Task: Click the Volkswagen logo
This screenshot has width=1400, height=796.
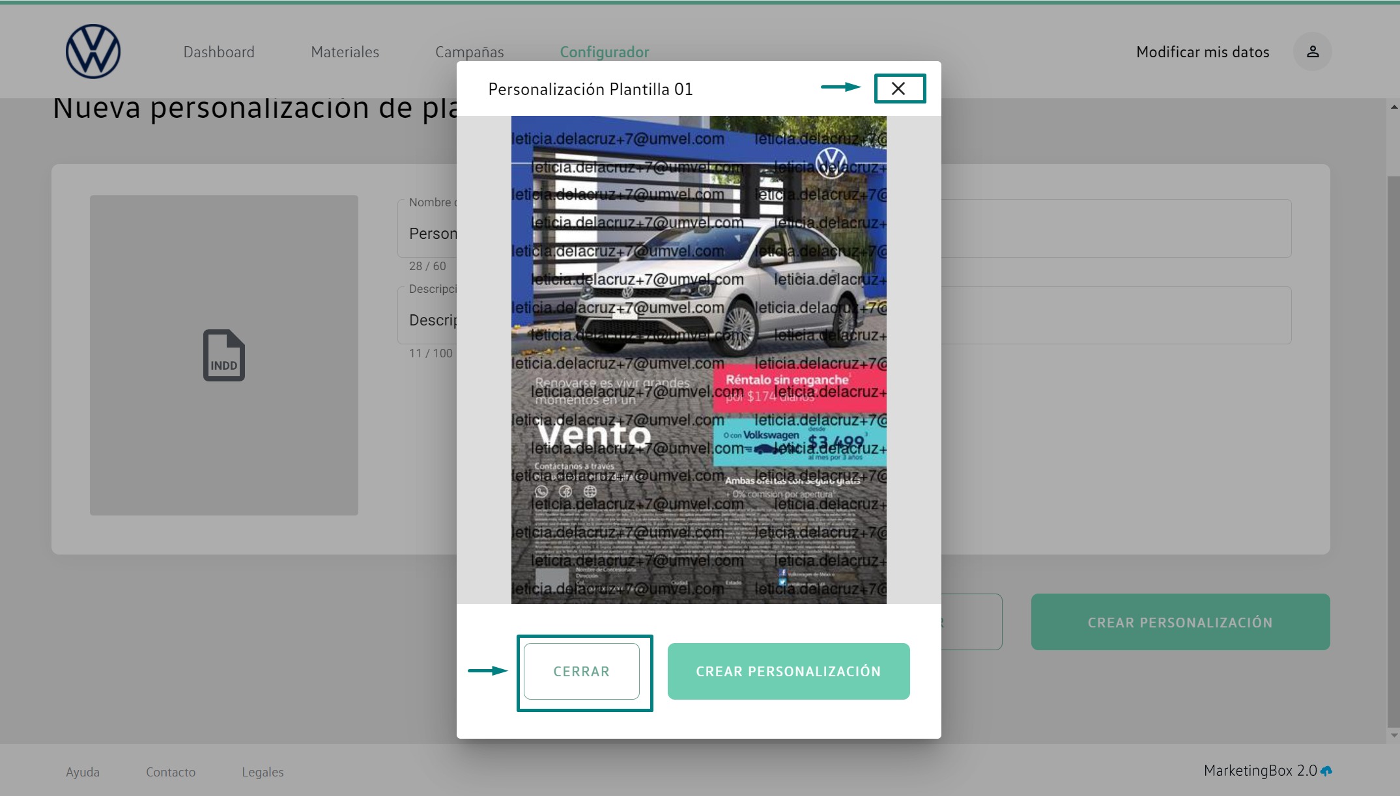Action: [93, 51]
